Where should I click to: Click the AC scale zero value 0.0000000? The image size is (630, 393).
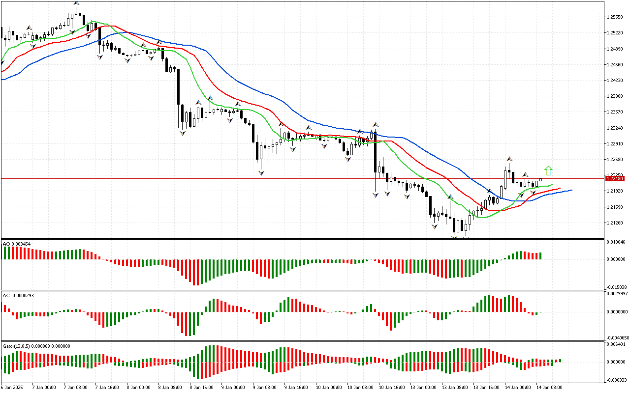pyautogui.click(x=618, y=311)
